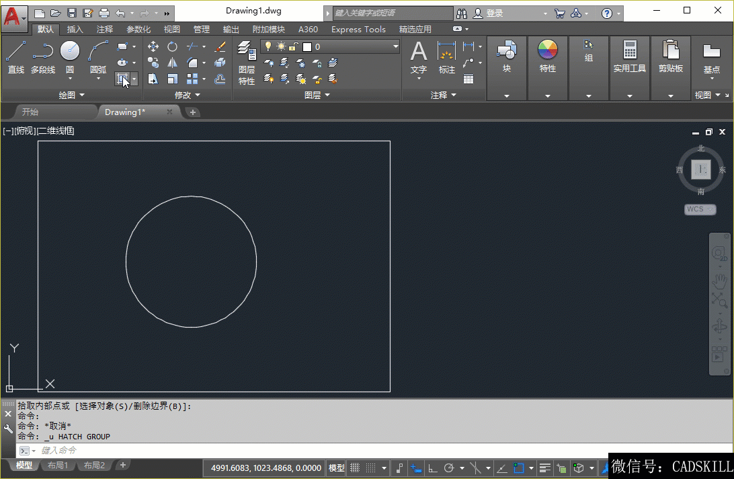Select the 多段线 (Polyline) tool
Screen dimensions: 734x479
pos(43,57)
